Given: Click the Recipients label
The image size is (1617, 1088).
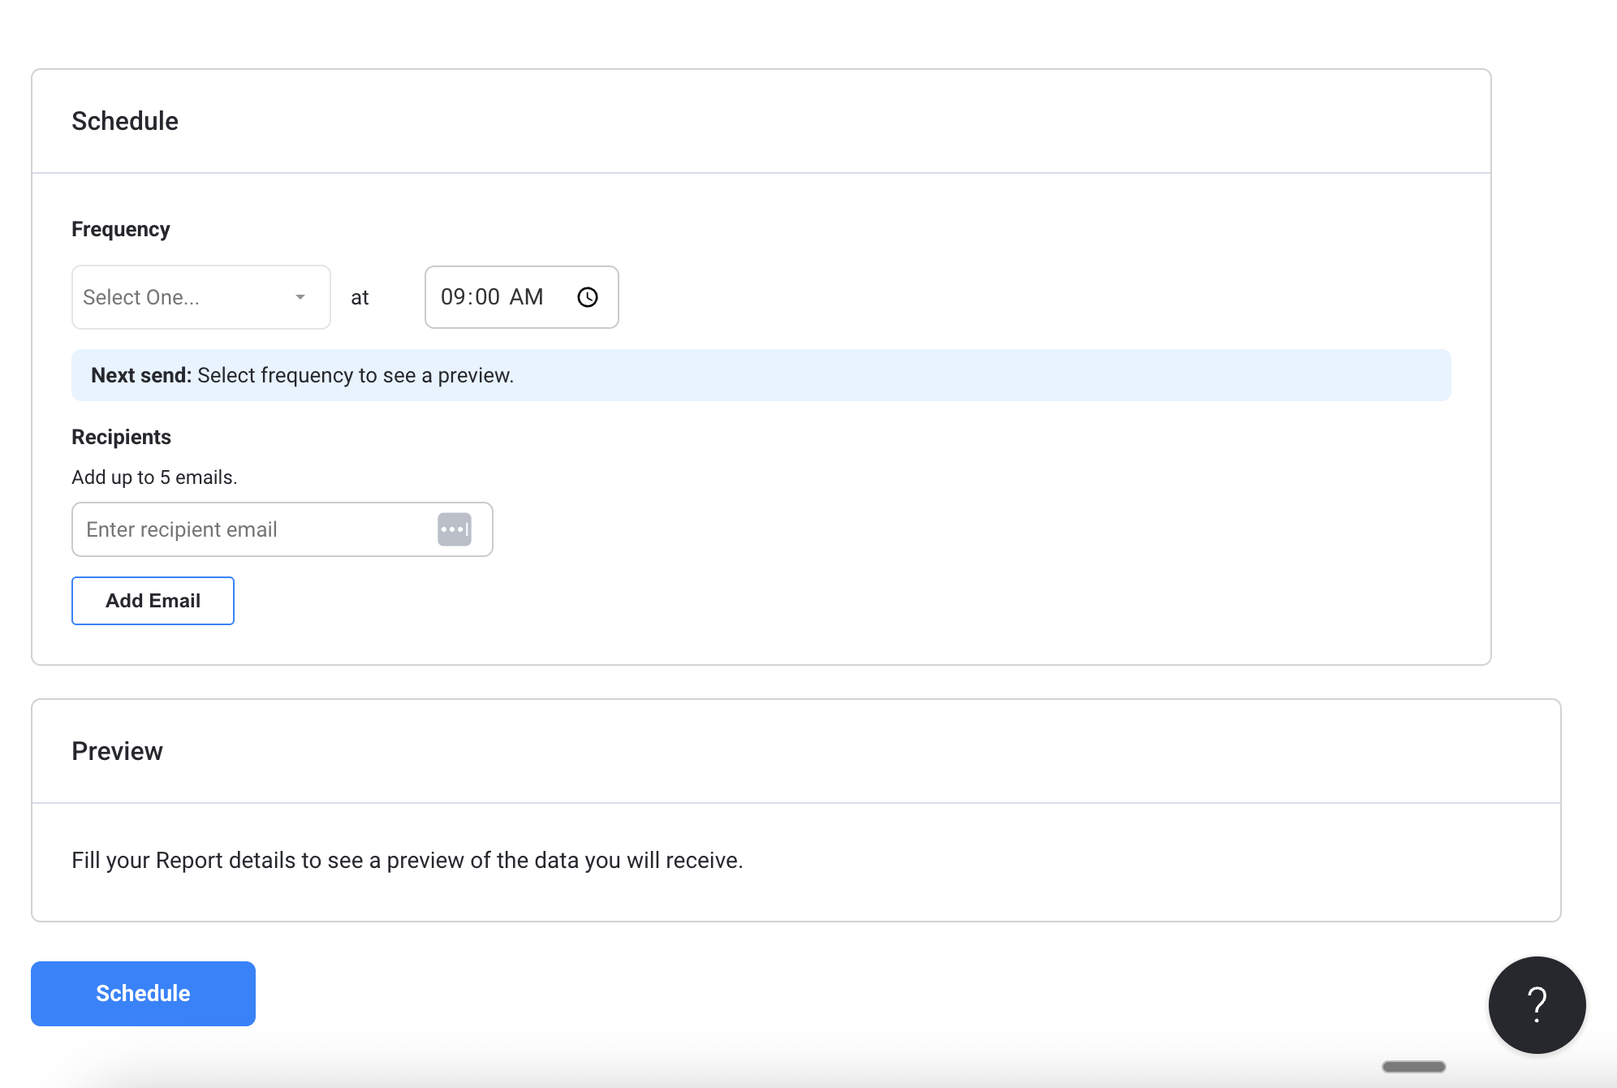Looking at the screenshot, I should pos(121,437).
